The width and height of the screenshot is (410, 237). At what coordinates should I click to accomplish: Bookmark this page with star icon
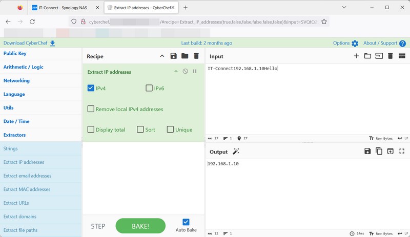324,21
